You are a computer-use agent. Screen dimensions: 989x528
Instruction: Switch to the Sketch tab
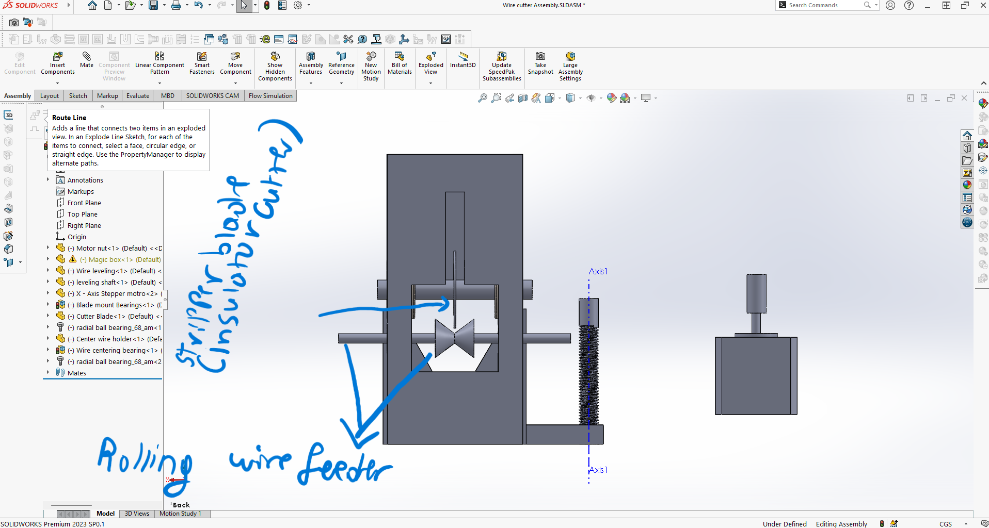(78, 96)
